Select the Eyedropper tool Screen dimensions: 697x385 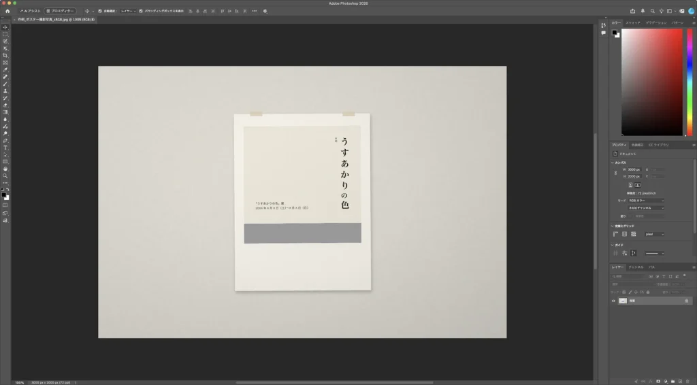click(x=5, y=69)
